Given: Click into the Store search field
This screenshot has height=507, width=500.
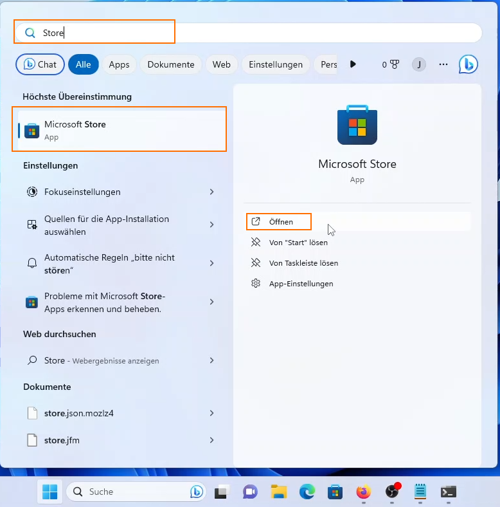Looking at the screenshot, I should [248, 33].
